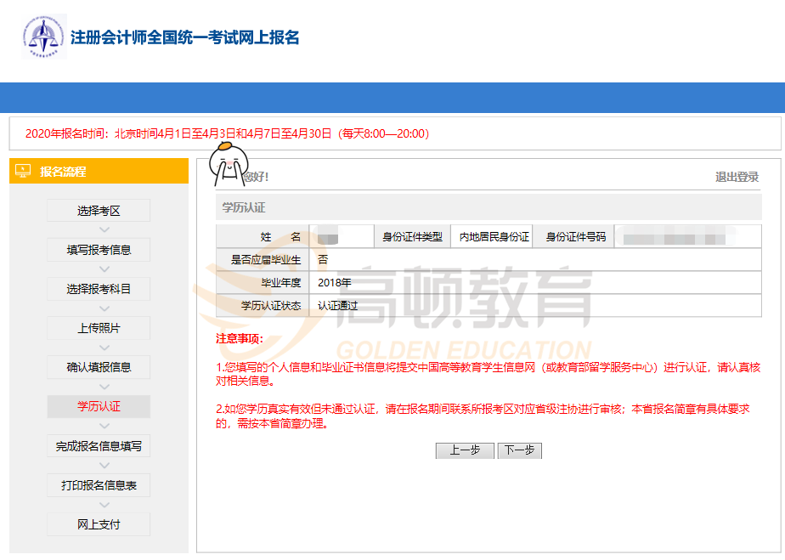Image resolution: width=785 pixels, height=560 pixels.
Task: Open the 填写报考信息 step
Action: coord(99,250)
